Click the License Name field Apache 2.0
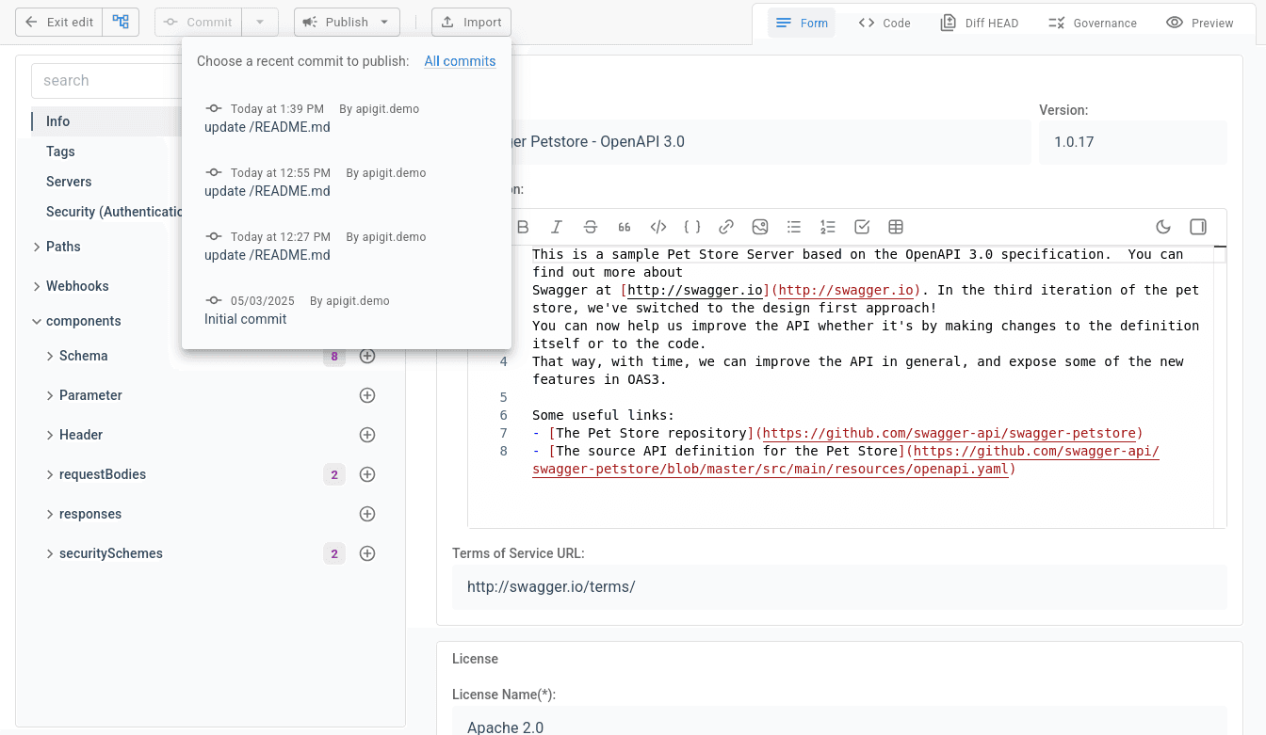This screenshot has height=735, width=1266. [x=839, y=723]
